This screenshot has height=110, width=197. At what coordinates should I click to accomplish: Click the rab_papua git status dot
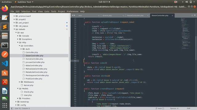(67, 26)
